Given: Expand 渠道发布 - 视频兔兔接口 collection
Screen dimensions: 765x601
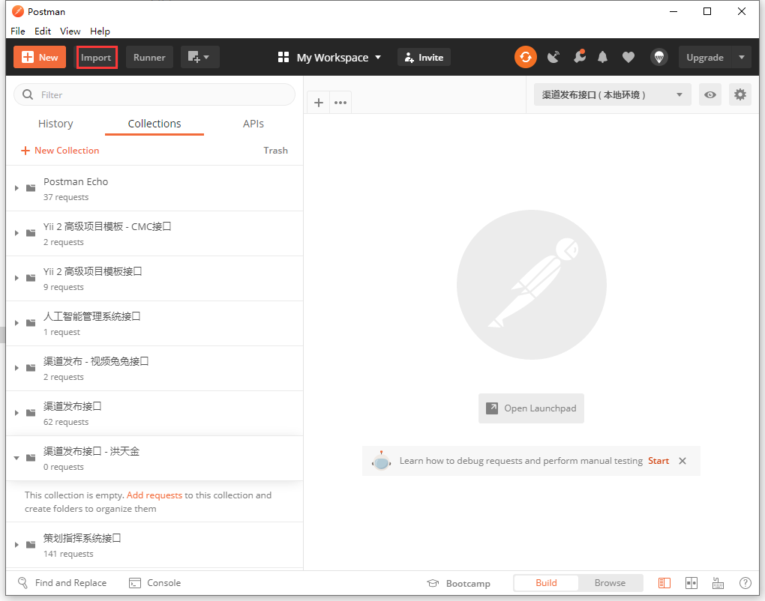Looking at the screenshot, I should [x=16, y=368].
